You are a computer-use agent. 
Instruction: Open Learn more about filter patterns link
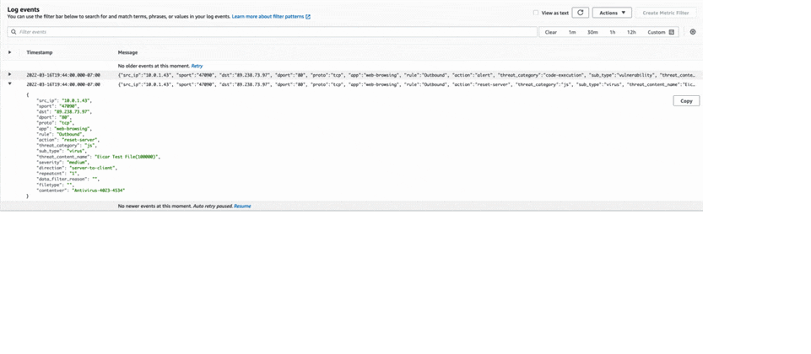[268, 17]
